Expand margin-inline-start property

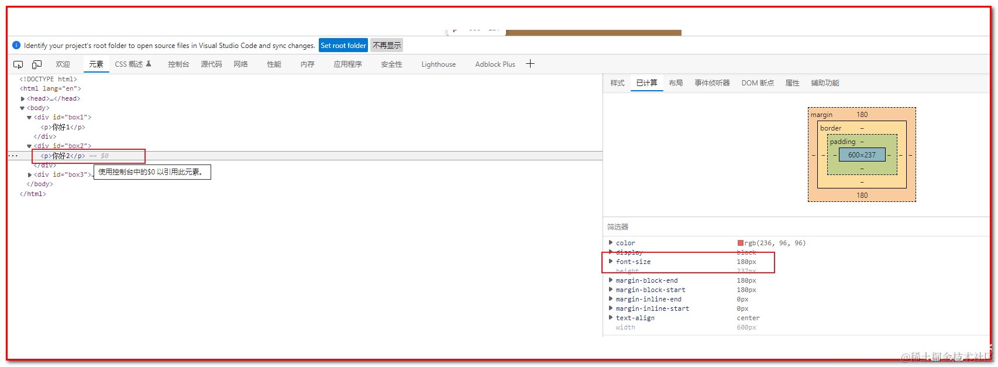pos(611,308)
